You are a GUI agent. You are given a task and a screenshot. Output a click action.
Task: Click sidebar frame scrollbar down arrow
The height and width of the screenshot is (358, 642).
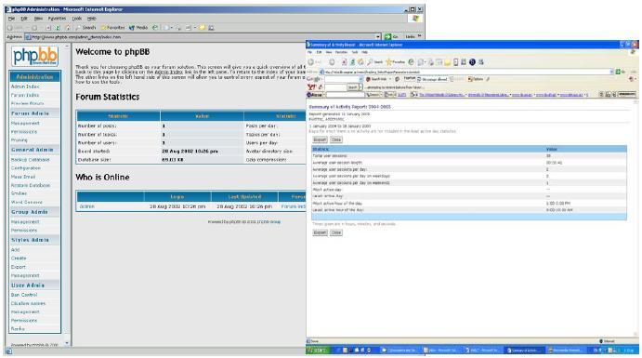pyautogui.click(x=67, y=343)
